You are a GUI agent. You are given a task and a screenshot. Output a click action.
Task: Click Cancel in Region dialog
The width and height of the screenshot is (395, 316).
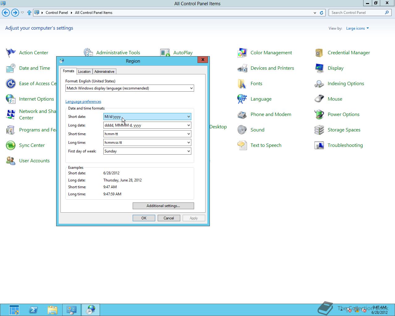[x=169, y=218]
